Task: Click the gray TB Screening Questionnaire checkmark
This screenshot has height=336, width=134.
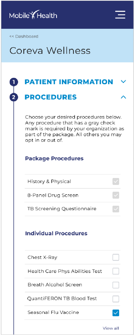Action: (x=116, y=209)
